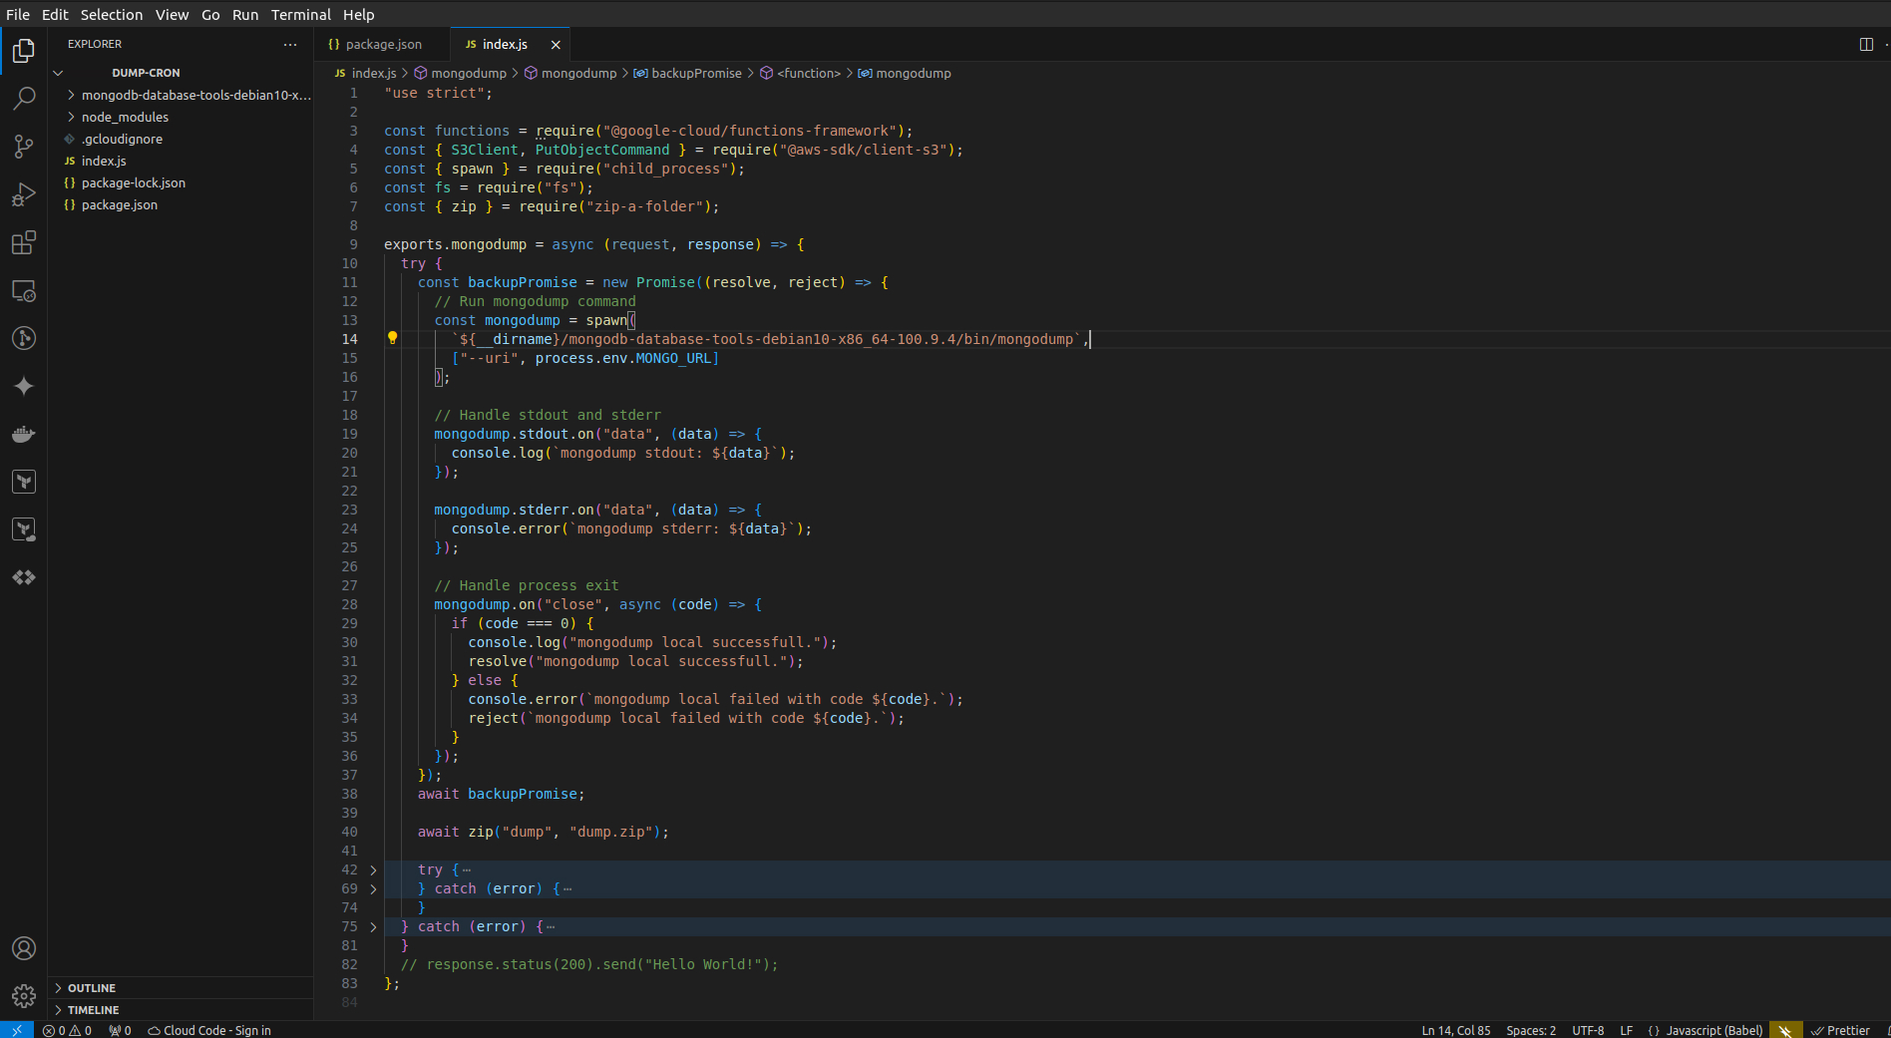The image size is (1891, 1038).
Task: Click Cloud Code - Sign in
Action: pyautogui.click(x=209, y=1030)
